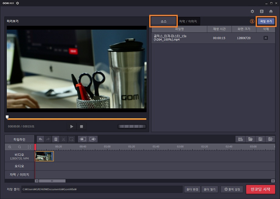Save project with floppy disk icon
The height and width of the screenshot is (199, 280).
(260, 139)
